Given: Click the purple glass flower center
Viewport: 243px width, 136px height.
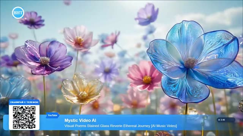Looking at the screenshot, I should point(44,60).
